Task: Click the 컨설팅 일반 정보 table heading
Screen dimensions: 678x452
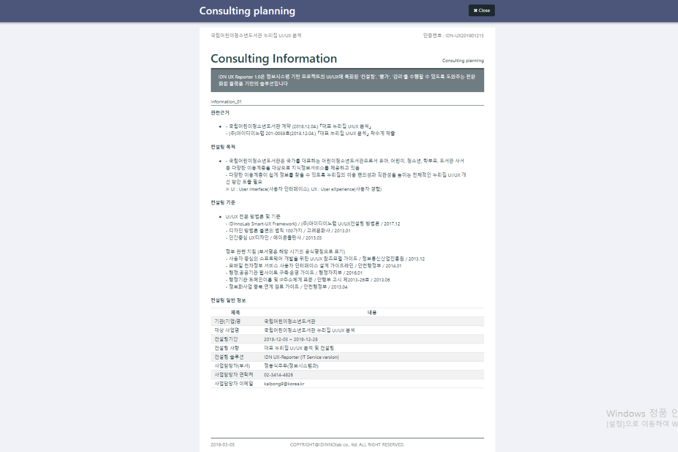Action: point(228,300)
